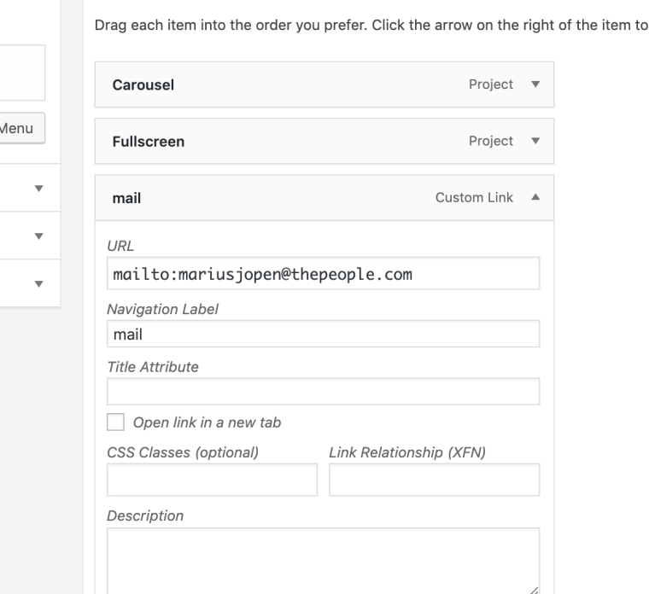Screen dimensions: 649x594
Task: Focus the Navigation Label field
Action: click(323, 334)
